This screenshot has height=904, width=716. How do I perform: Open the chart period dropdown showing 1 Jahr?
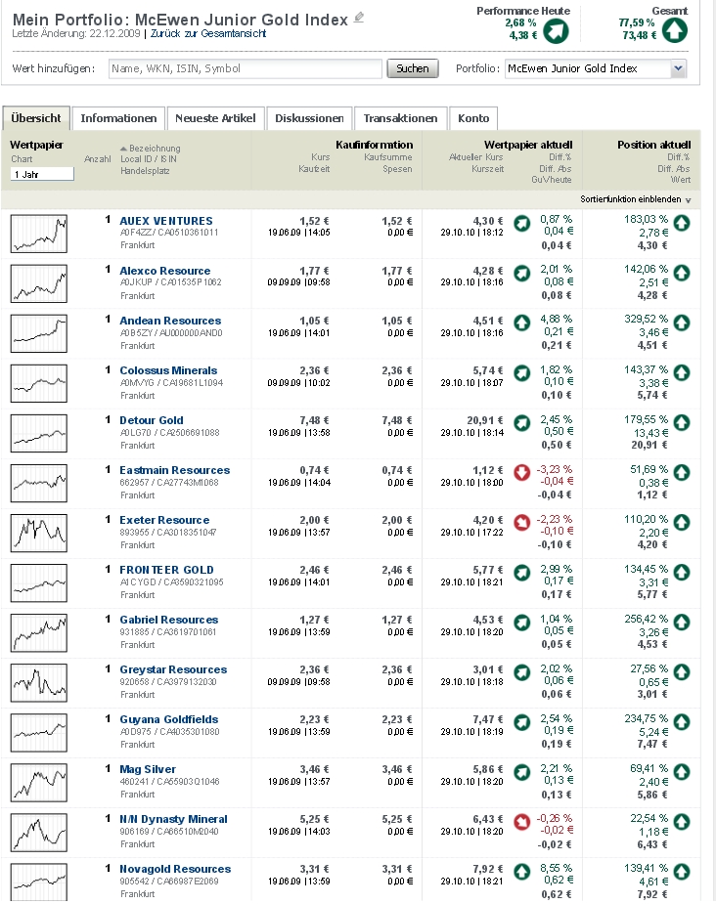42,173
